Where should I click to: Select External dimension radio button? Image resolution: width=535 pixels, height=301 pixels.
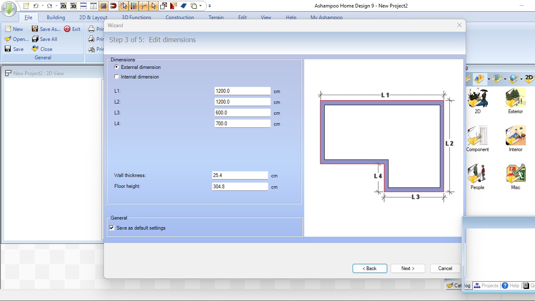[117, 67]
